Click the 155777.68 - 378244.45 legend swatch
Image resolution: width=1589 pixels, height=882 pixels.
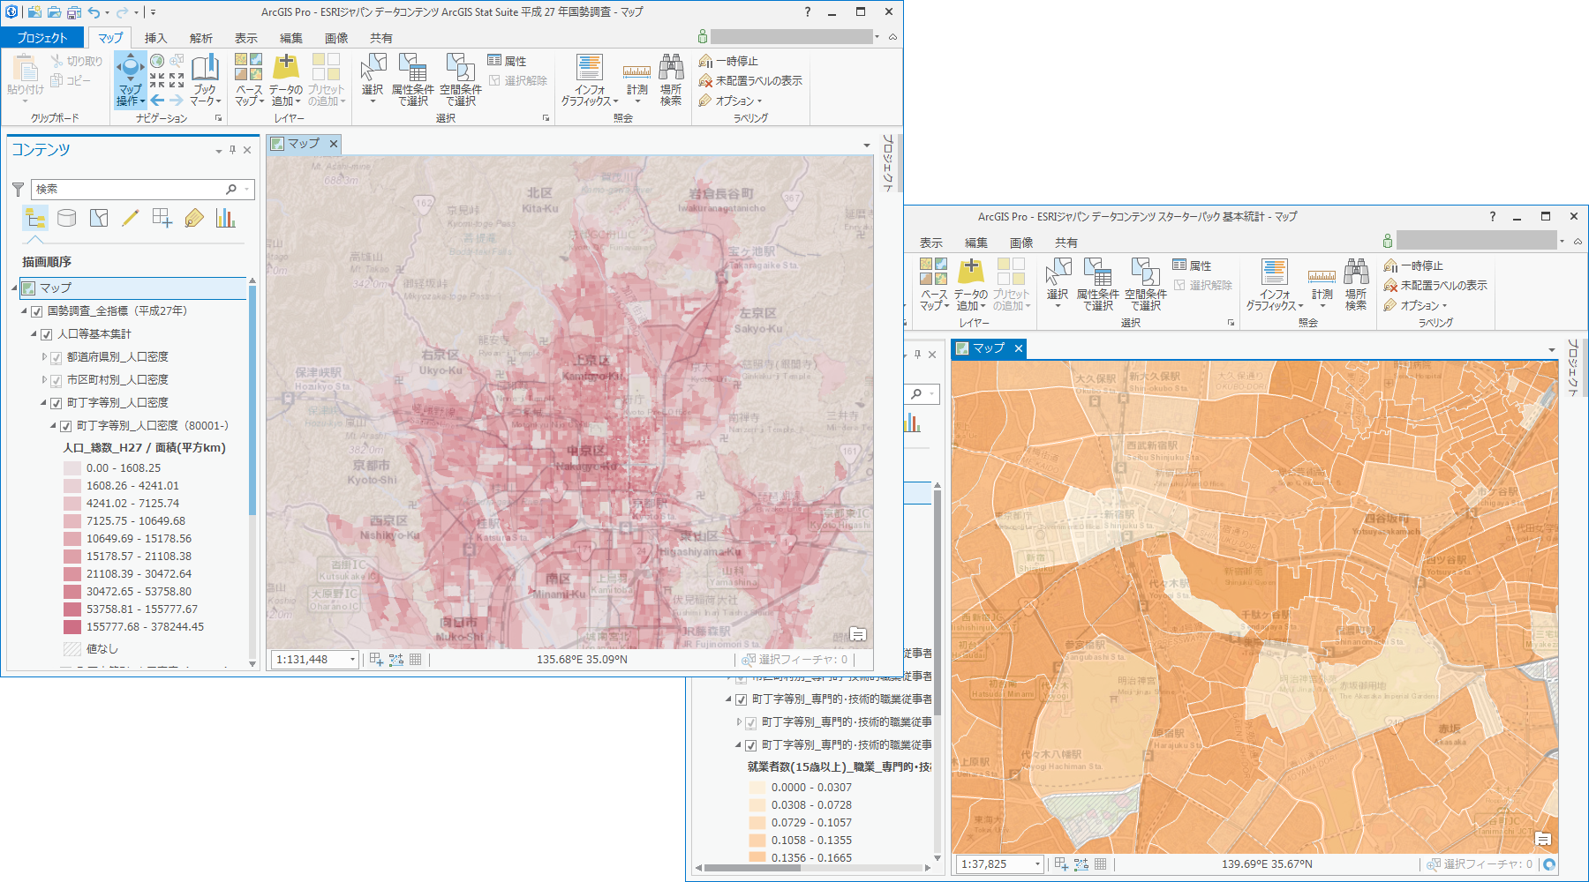pyautogui.click(x=72, y=627)
